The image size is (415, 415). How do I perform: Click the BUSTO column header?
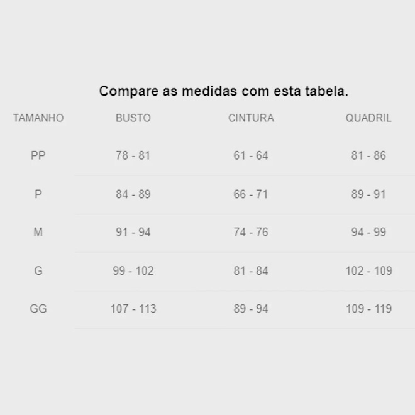133,118
